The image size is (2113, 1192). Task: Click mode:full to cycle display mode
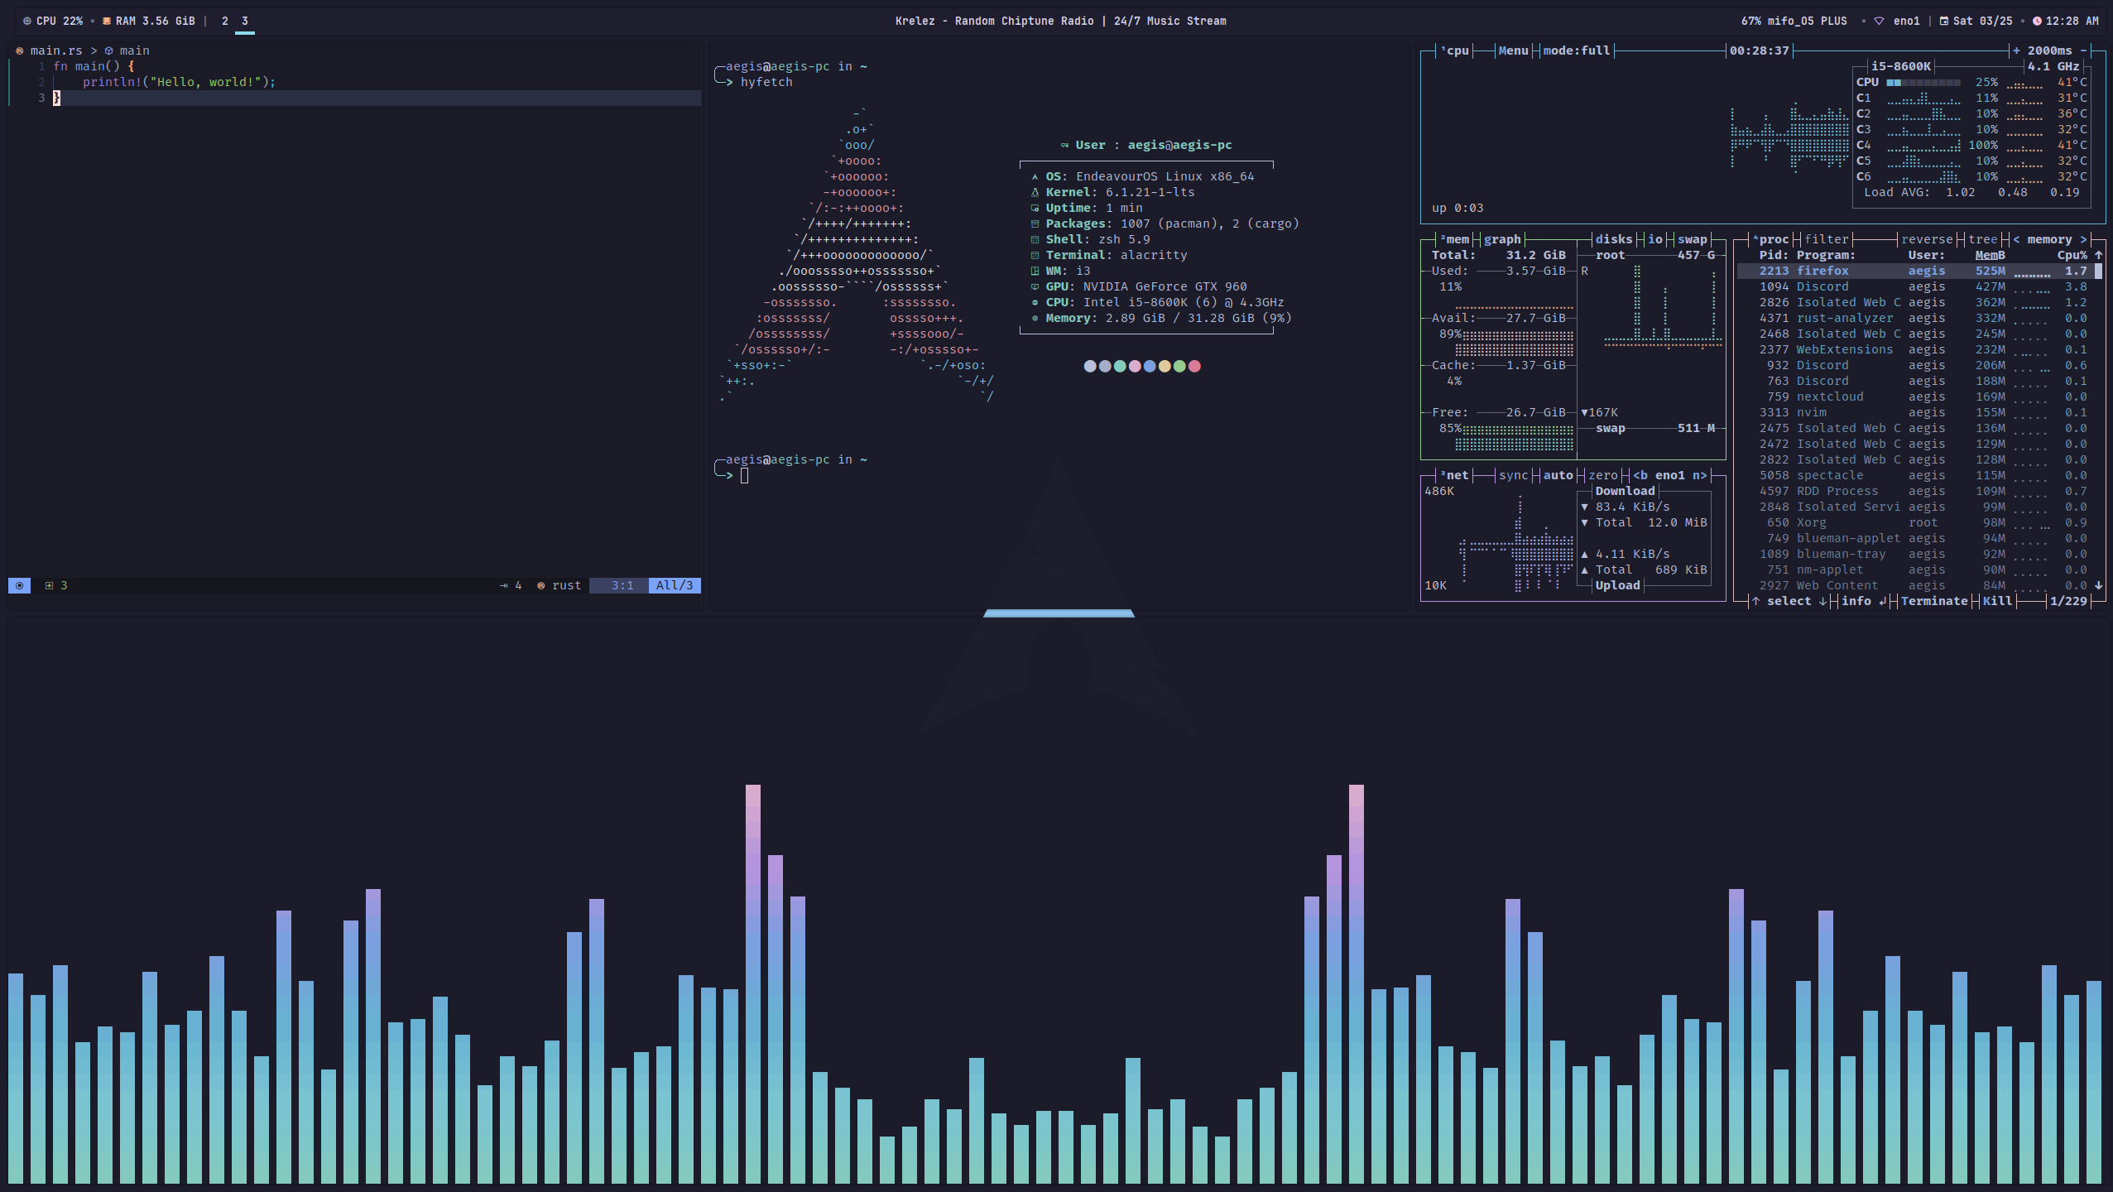(1576, 50)
